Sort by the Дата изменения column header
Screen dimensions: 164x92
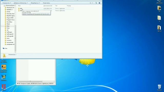point(48,6)
